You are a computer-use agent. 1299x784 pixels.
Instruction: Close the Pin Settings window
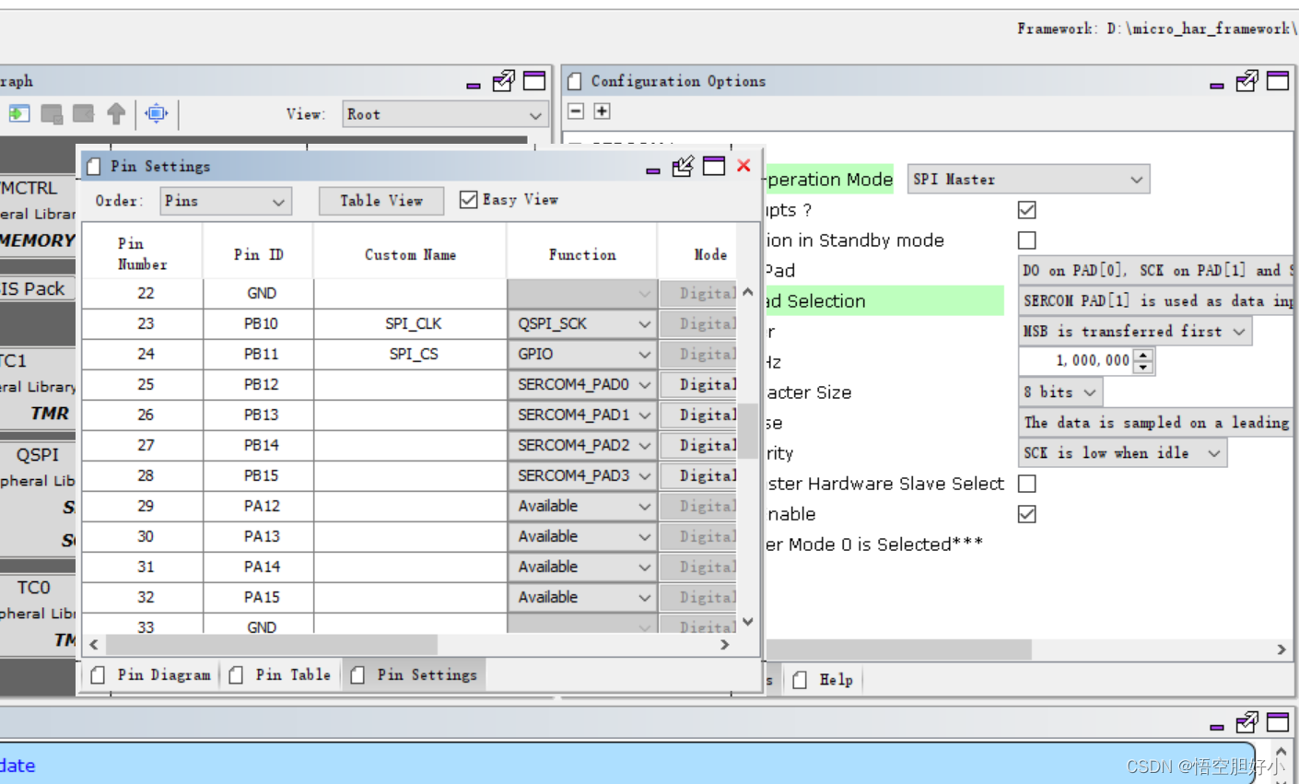point(743,166)
